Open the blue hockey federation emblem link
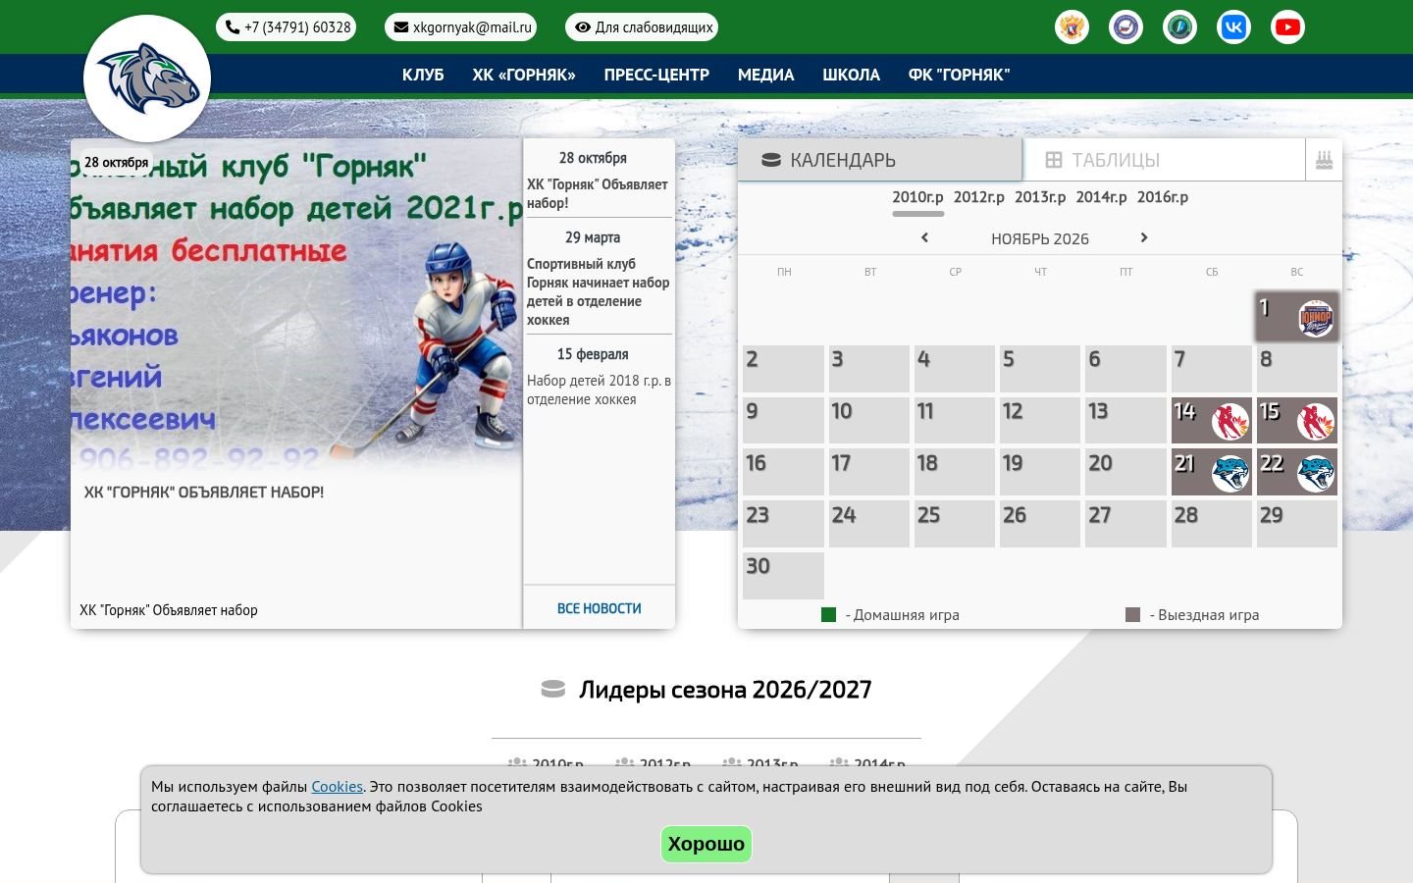 pos(1125,27)
